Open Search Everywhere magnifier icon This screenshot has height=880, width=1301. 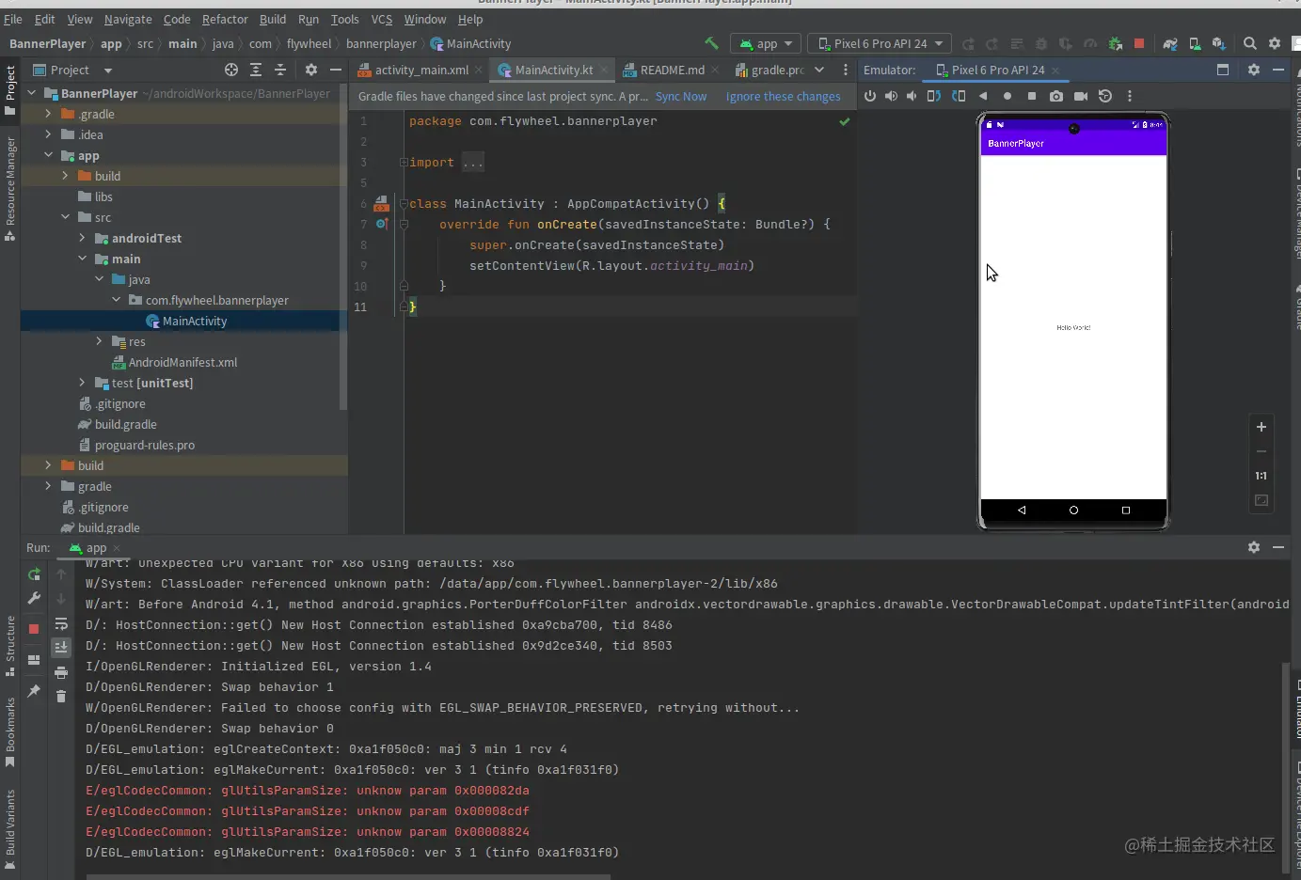pyautogui.click(x=1249, y=43)
